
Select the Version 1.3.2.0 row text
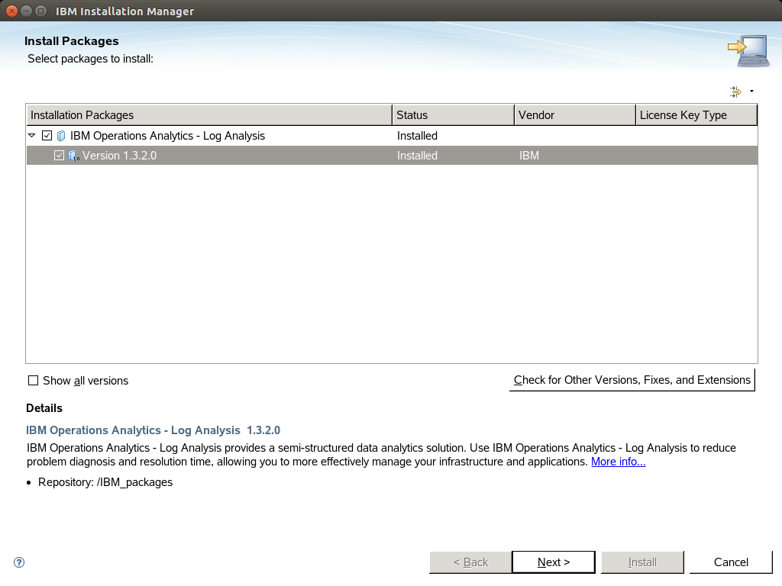(x=119, y=156)
